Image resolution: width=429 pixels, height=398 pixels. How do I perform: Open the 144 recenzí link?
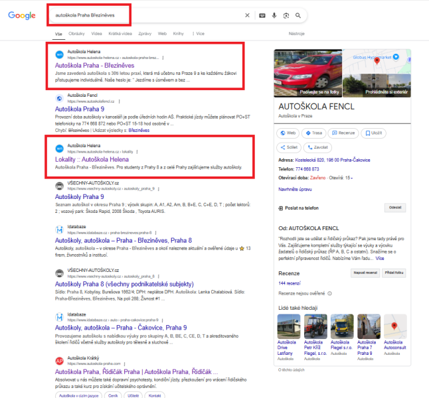click(x=290, y=283)
